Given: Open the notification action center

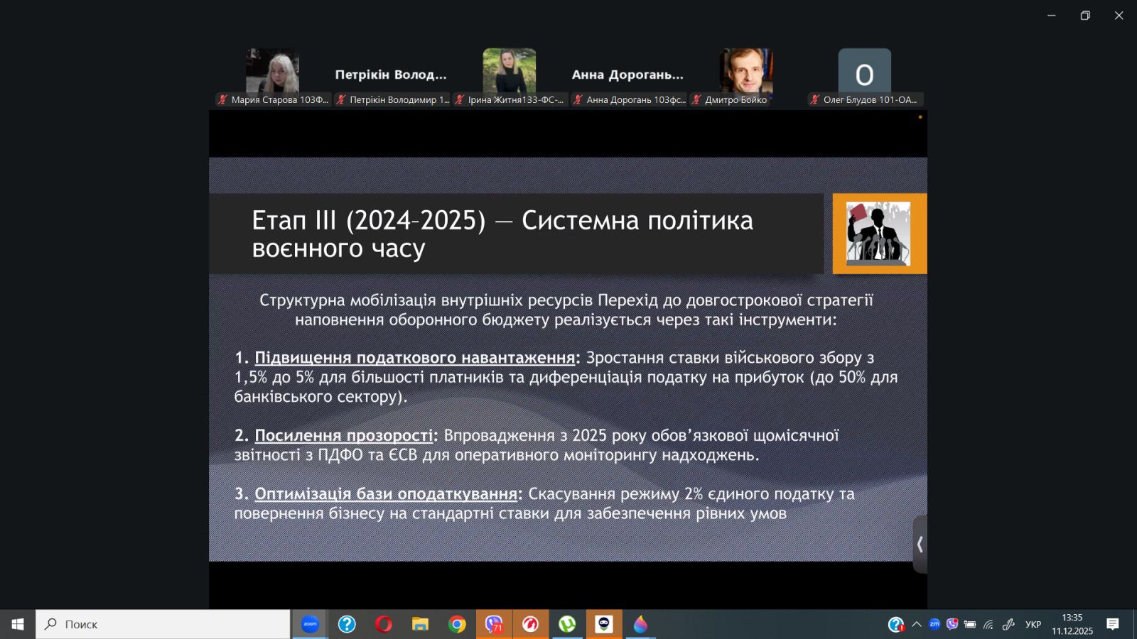Looking at the screenshot, I should coord(1112,624).
